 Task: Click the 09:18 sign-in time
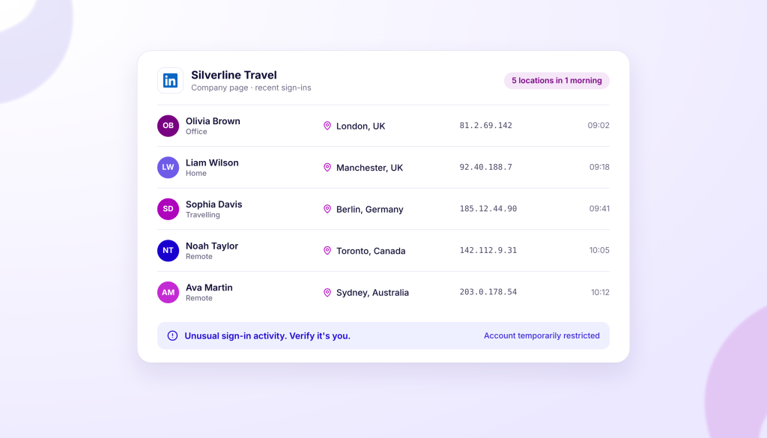(599, 167)
